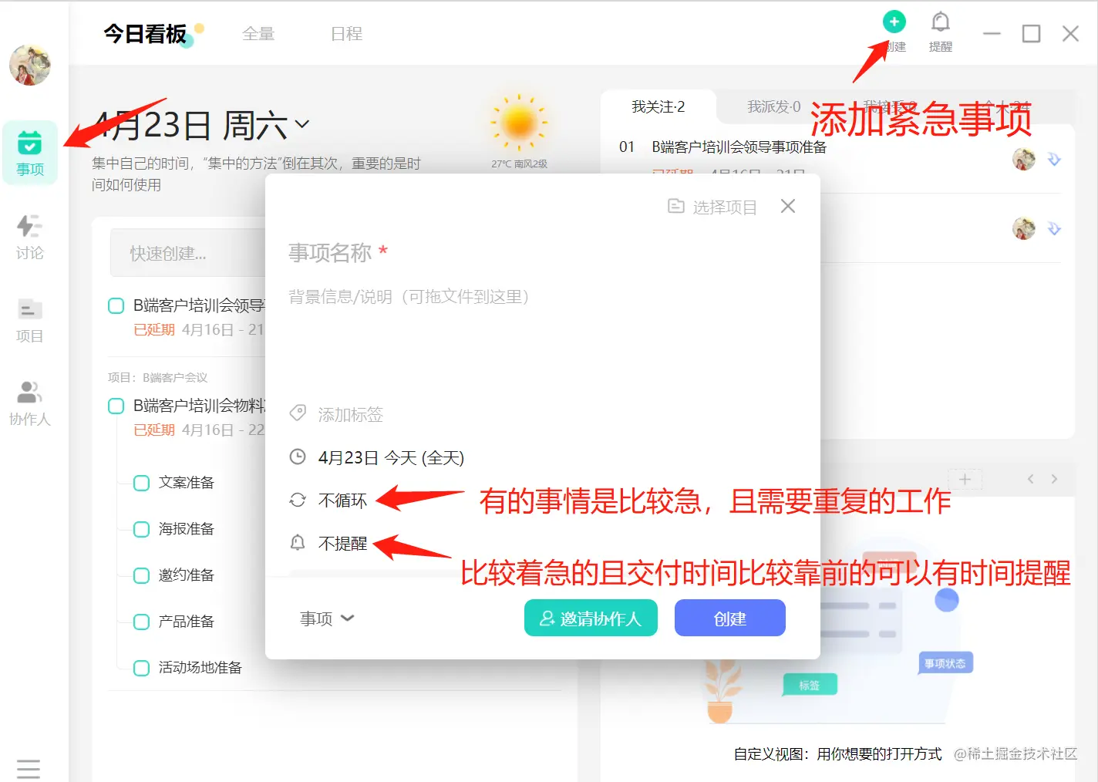The width and height of the screenshot is (1098, 782).
Task: Open the 选择项目 selector
Action: 712,207
